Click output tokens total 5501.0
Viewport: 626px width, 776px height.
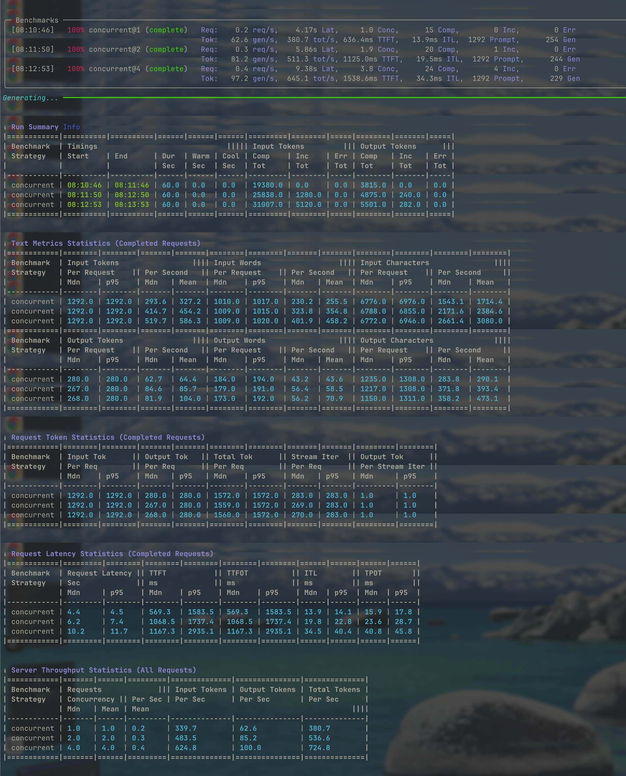coord(373,205)
